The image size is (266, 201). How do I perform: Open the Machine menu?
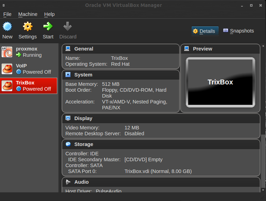[x=28, y=14]
